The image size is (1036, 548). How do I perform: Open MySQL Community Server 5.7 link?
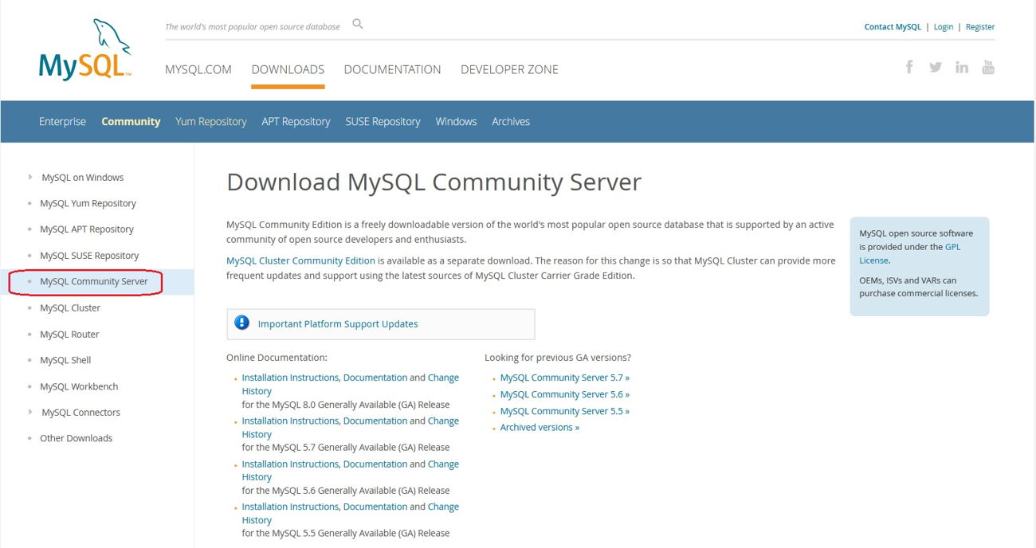pos(564,378)
